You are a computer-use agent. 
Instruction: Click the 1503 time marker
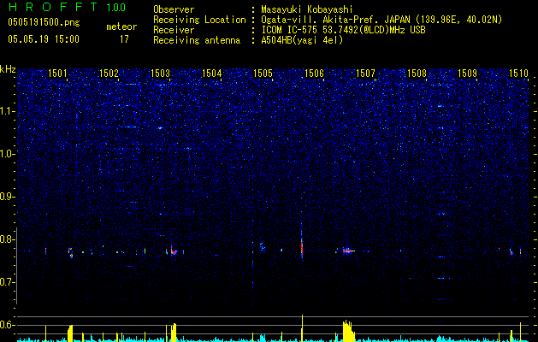160,73
